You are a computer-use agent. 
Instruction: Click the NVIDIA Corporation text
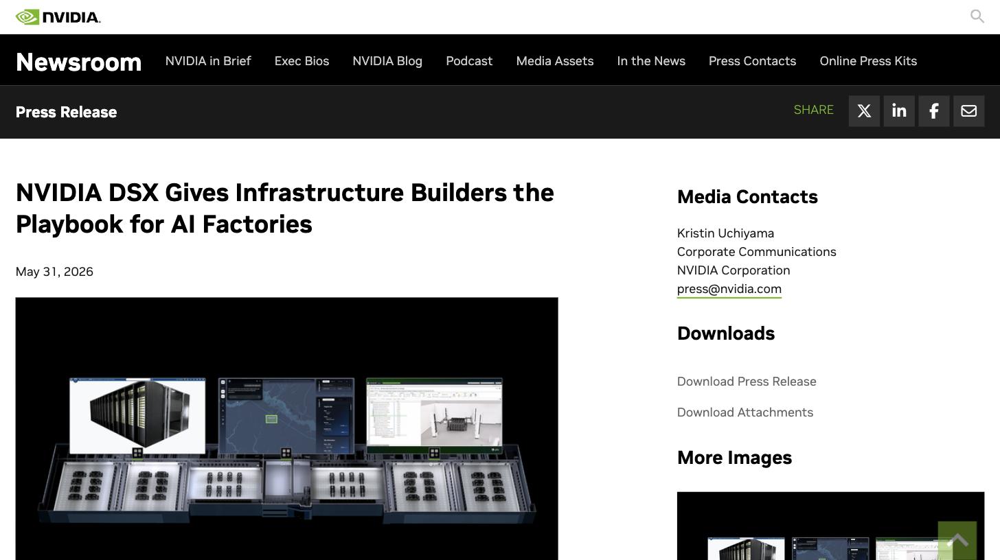(734, 270)
